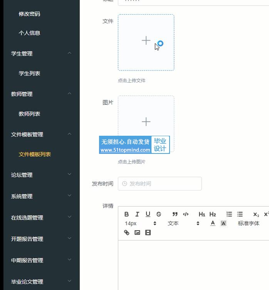The image size is (269, 290).
Task: Toggle bold formatting in the editor
Action: [x=126, y=214]
